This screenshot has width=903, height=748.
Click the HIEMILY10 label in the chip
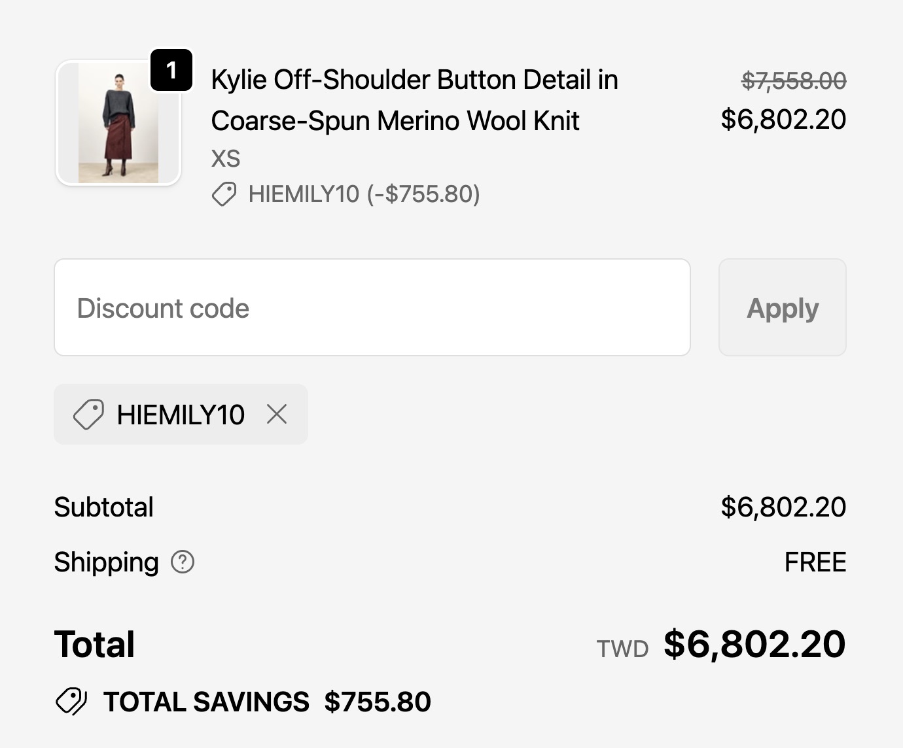pyautogui.click(x=181, y=415)
